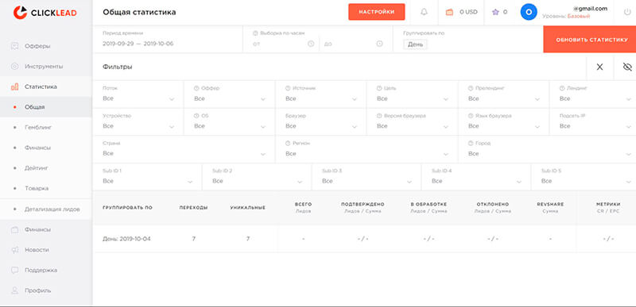
Task: Open Финансы statistics submenu item
Action: pos(46,148)
